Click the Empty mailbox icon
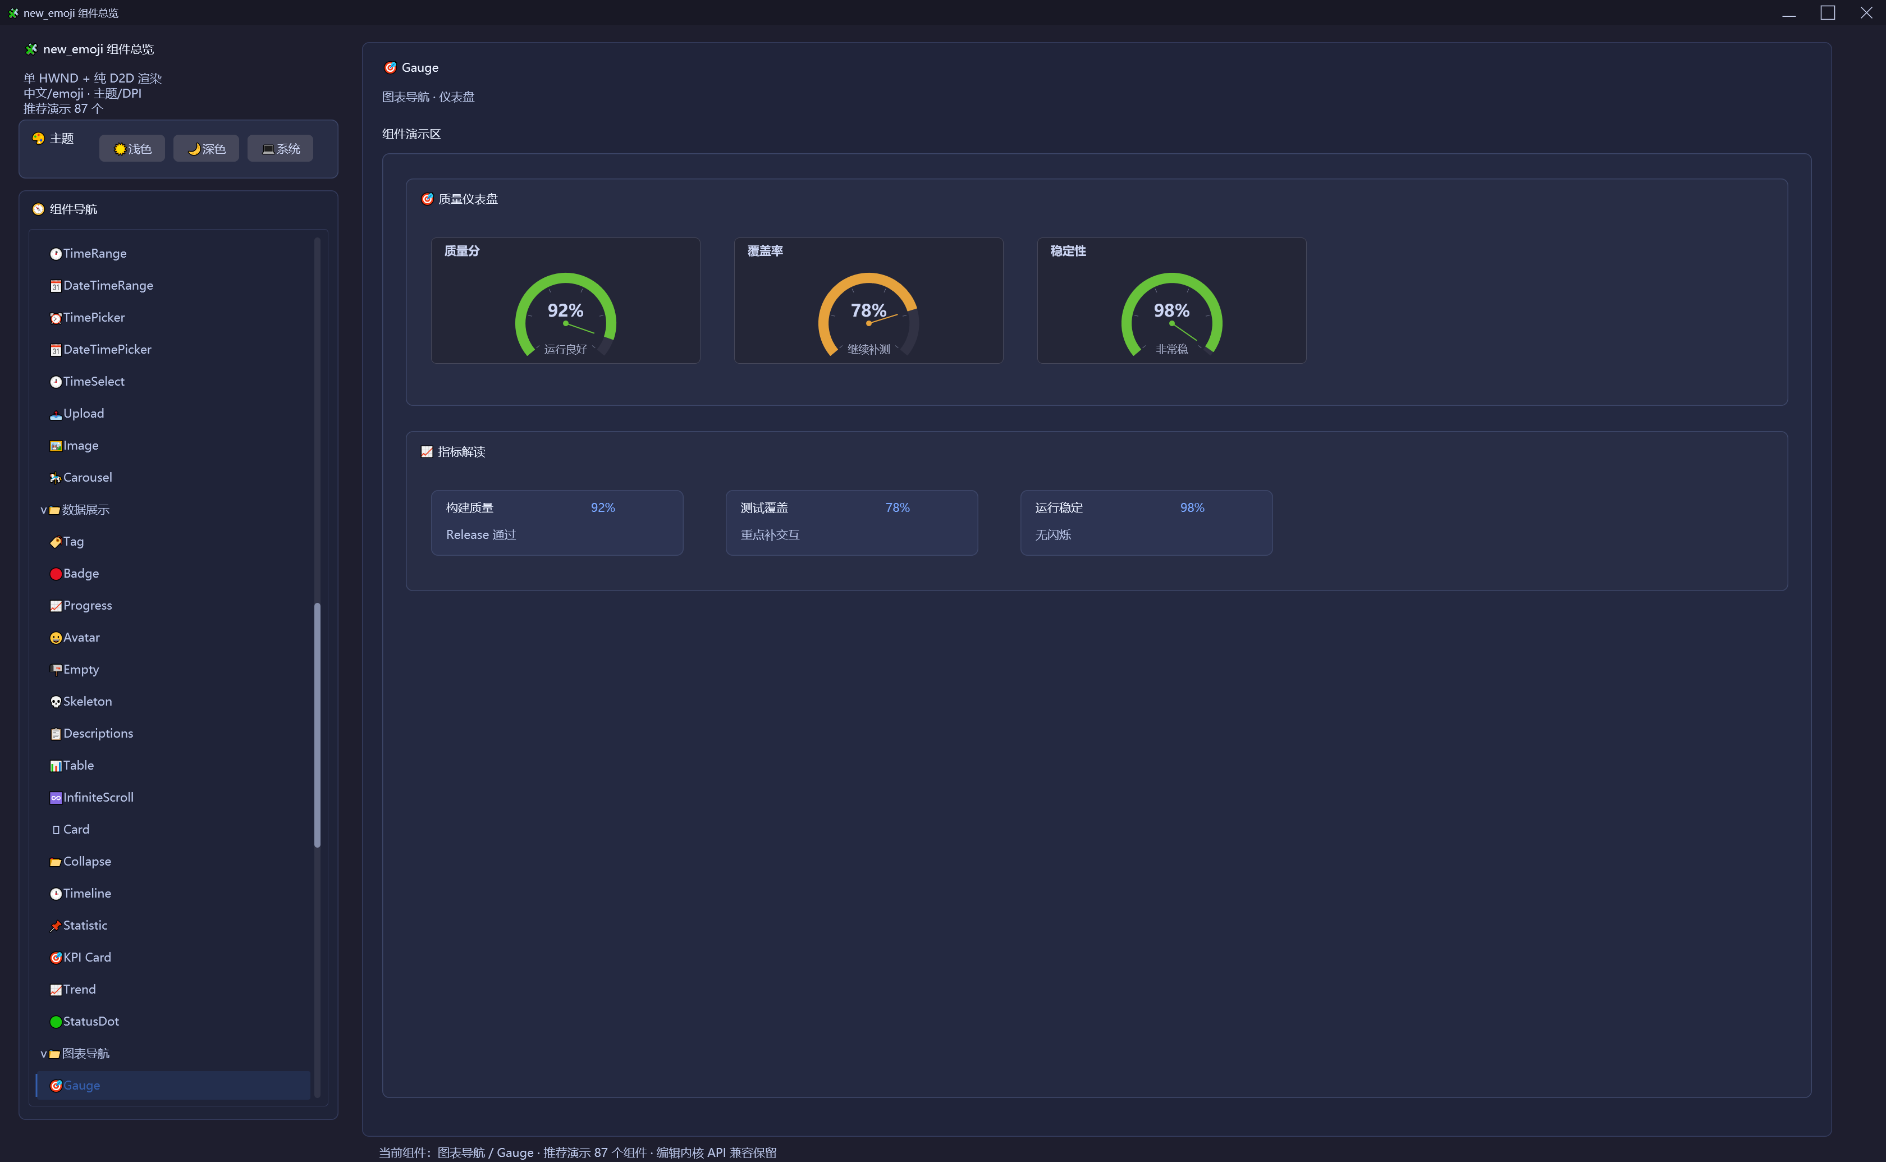 pyautogui.click(x=56, y=670)
